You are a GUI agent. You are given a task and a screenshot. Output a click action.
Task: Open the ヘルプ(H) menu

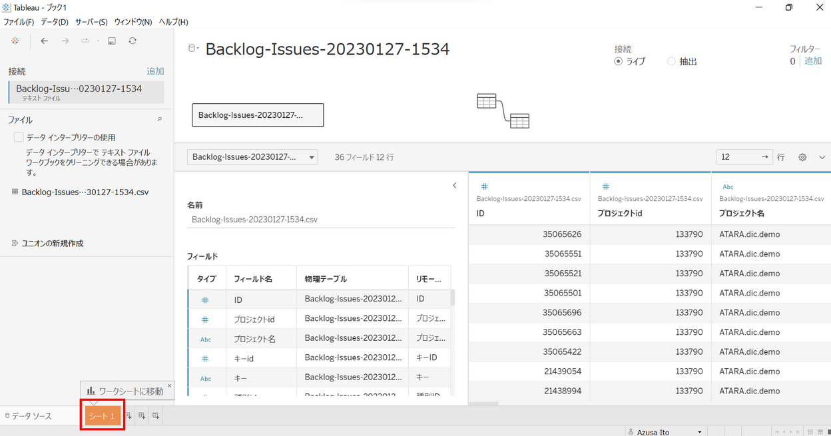tap(173, 22)
